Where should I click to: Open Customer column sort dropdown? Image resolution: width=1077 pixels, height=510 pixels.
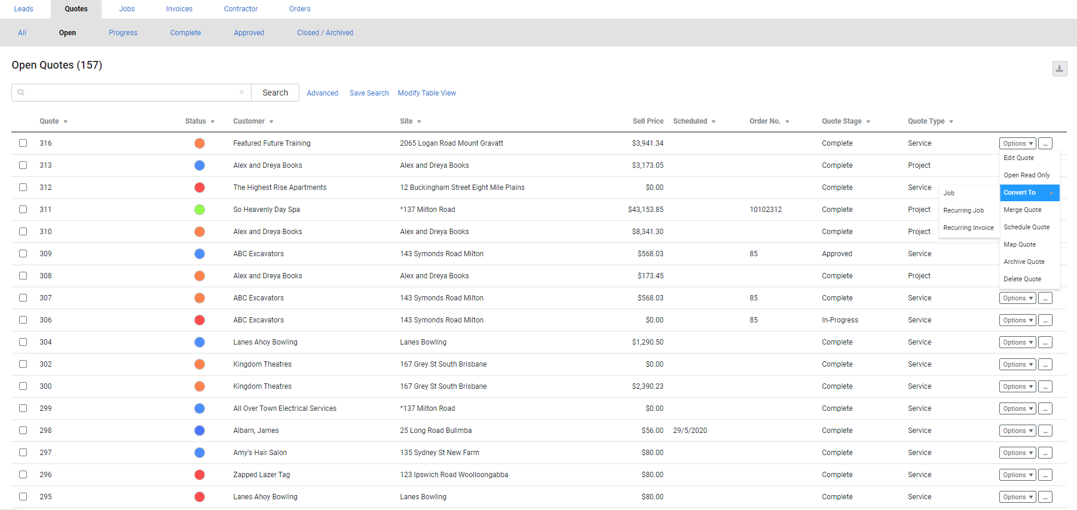[271, 122]
